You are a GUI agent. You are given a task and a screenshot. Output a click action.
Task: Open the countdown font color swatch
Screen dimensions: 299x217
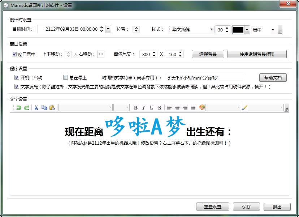click(x=239, y=29)
